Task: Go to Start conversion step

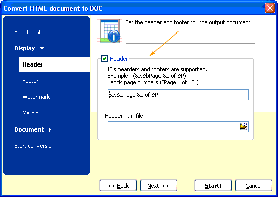Action: (x=34, y=146)
